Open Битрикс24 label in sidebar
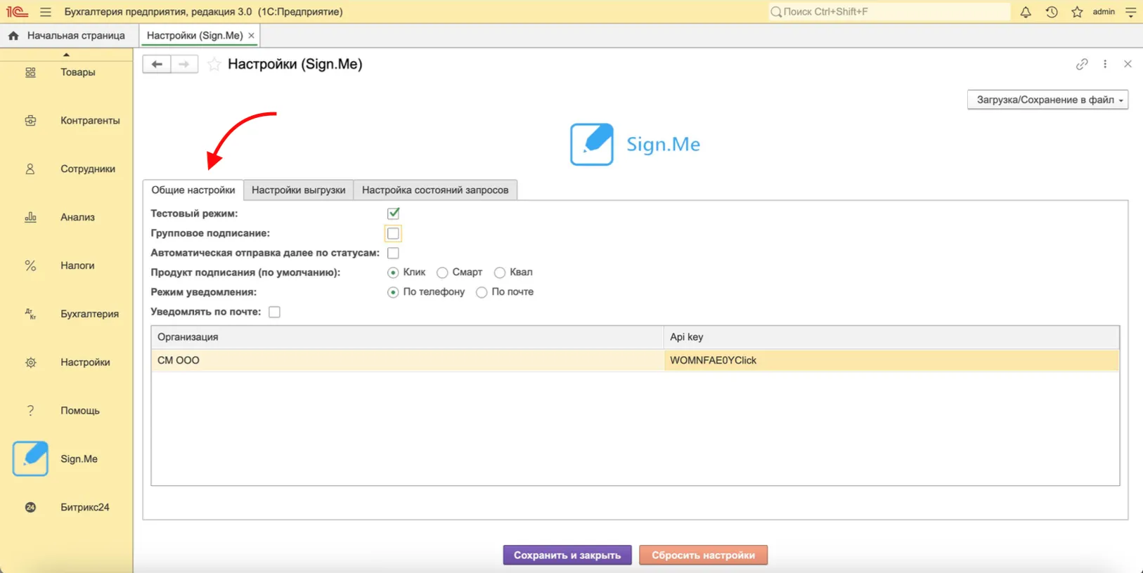The width and height of the screenshot is (1143, 573). 85,507
